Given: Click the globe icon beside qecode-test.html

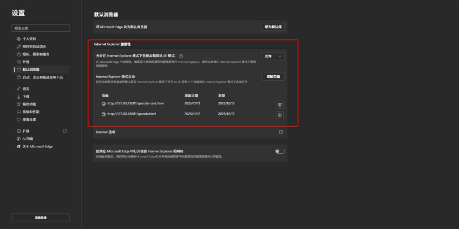Looking at the screenshot, I should pyautogui.click(x=104, y=104).
